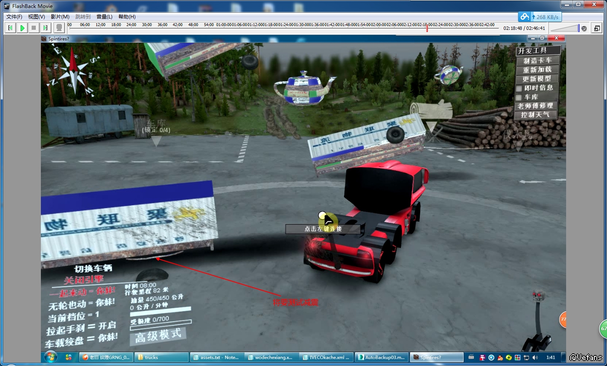The height and width of the screenshot is (366, 607).
Task: Expand the 帮助(H) menu
Action: pos(127,17)
